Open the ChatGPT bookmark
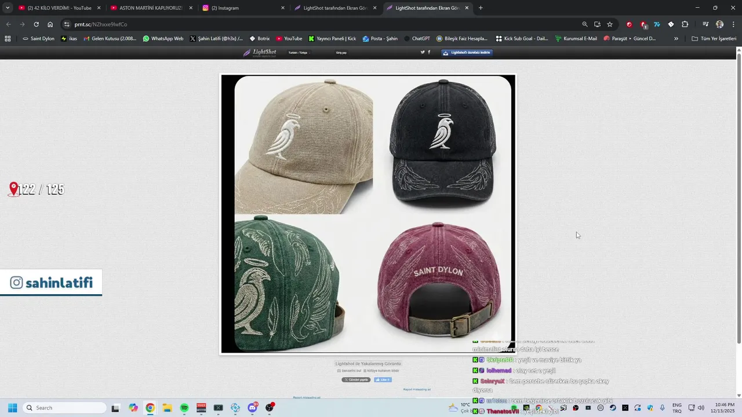The height and width of the screenshot is (417, 742). (x=416, y=39)
